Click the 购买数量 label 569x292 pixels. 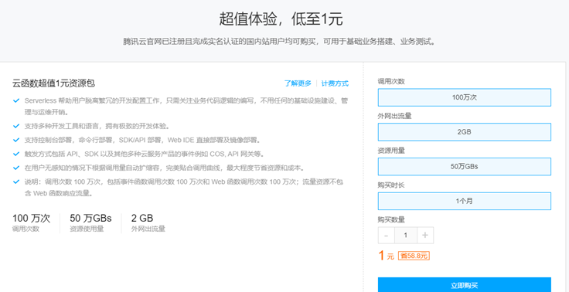pyautogui.click(x=391, y=219)
